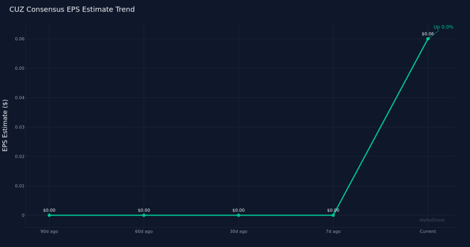
Task: Click the $0.06 value label
Action: pyautogui.click(x=428, y=34)
